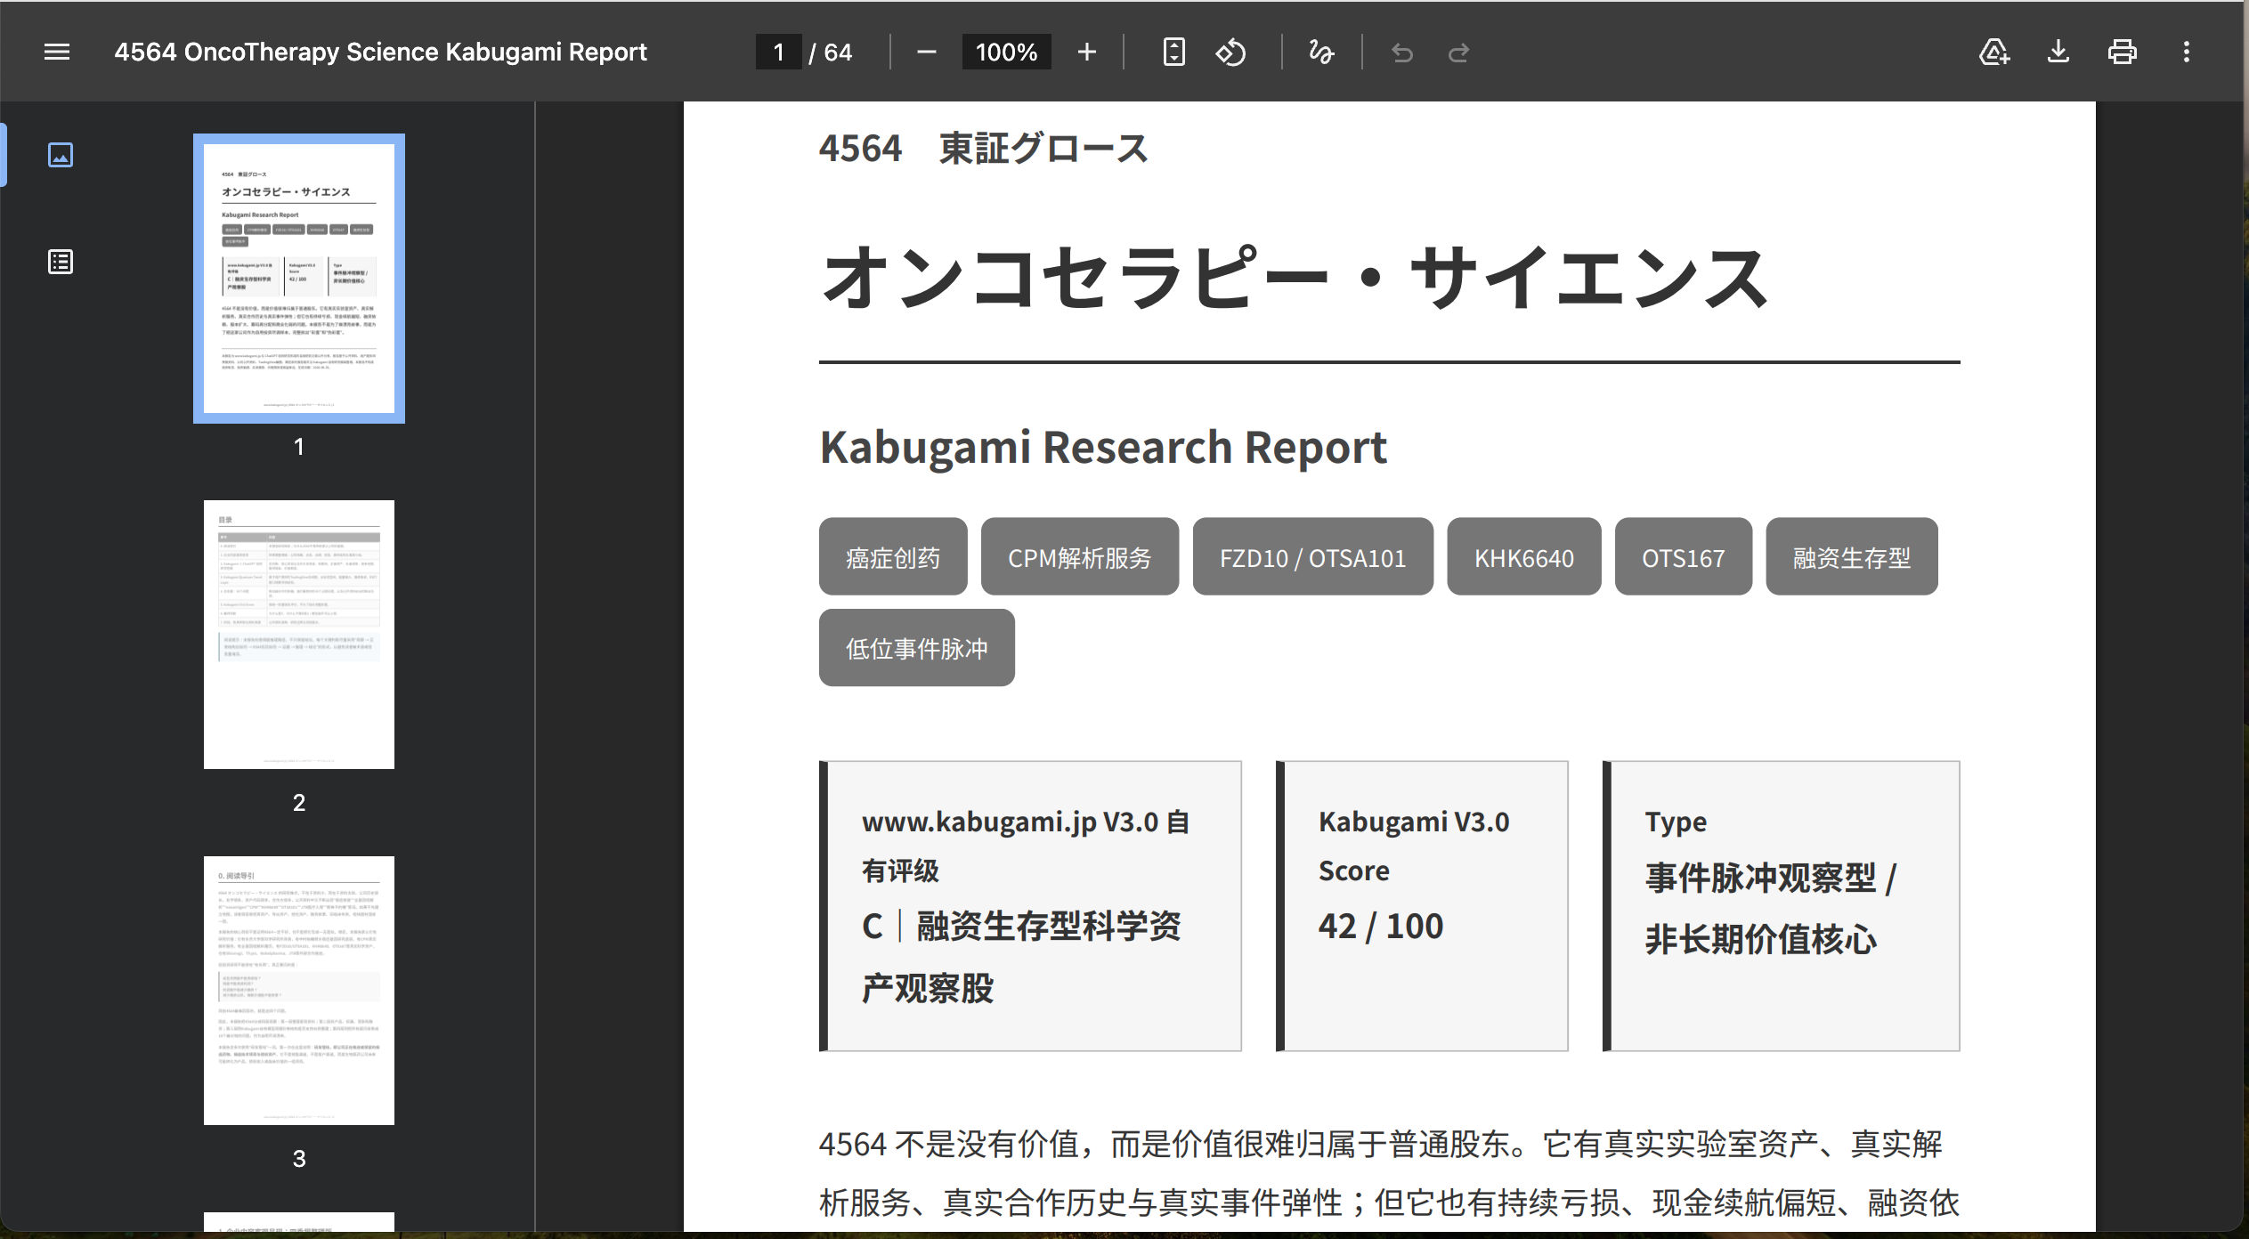Open the more actions three-dot menu

point(2187,52)
